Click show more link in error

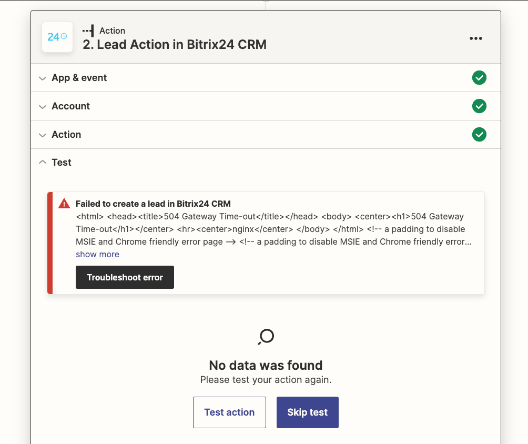click(x=97, y=254)
